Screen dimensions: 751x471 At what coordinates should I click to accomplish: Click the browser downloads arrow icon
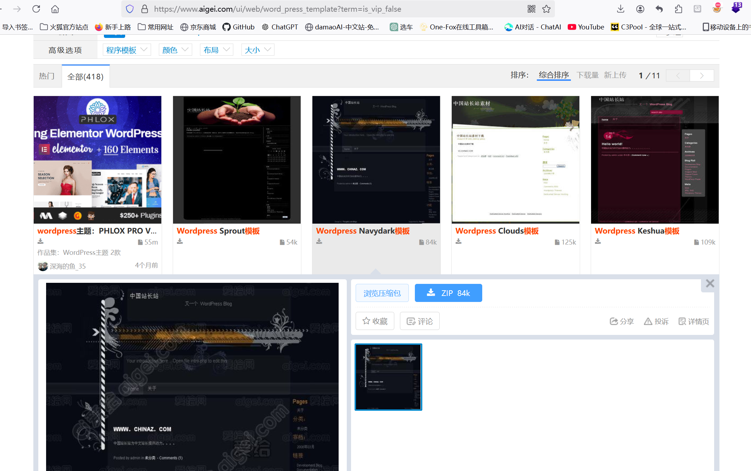(621, 9)
